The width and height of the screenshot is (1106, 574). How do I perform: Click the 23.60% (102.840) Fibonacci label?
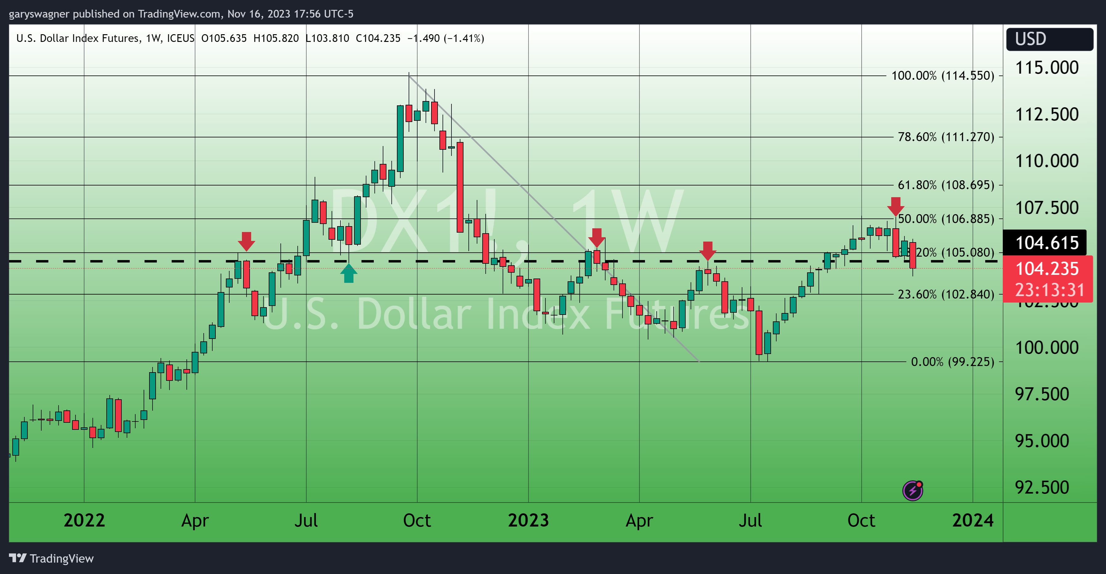click(945, 295)
